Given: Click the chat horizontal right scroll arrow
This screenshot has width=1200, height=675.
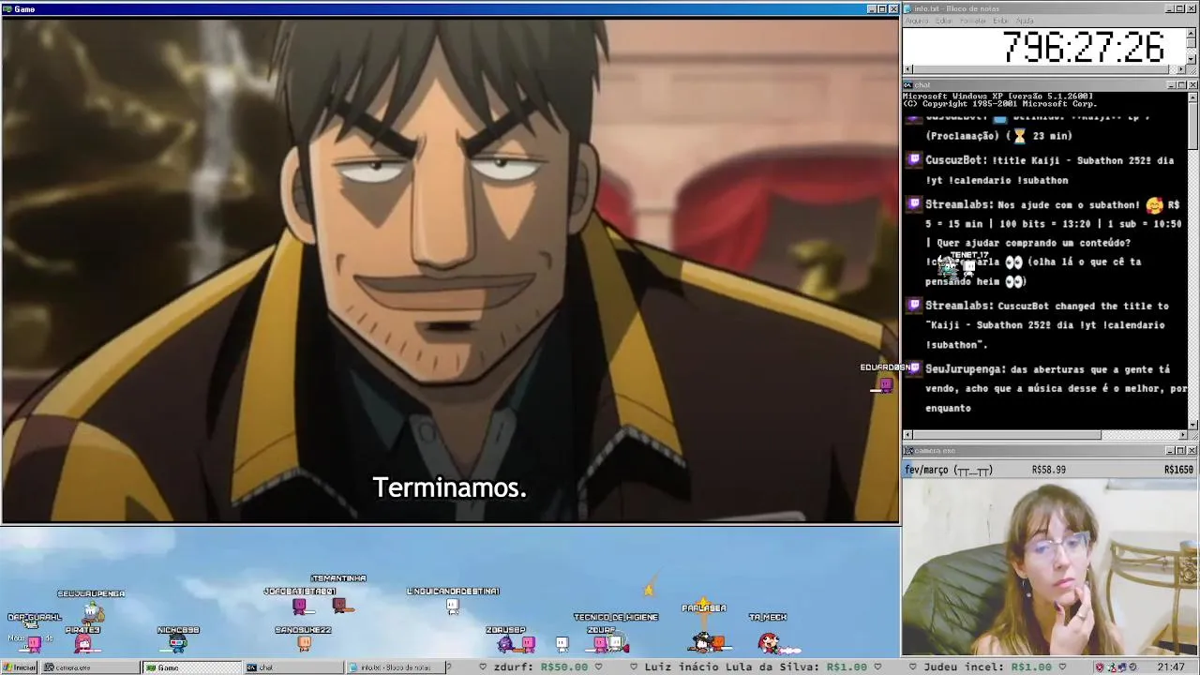Looking at the screenshot, I should coord(1181,435).
